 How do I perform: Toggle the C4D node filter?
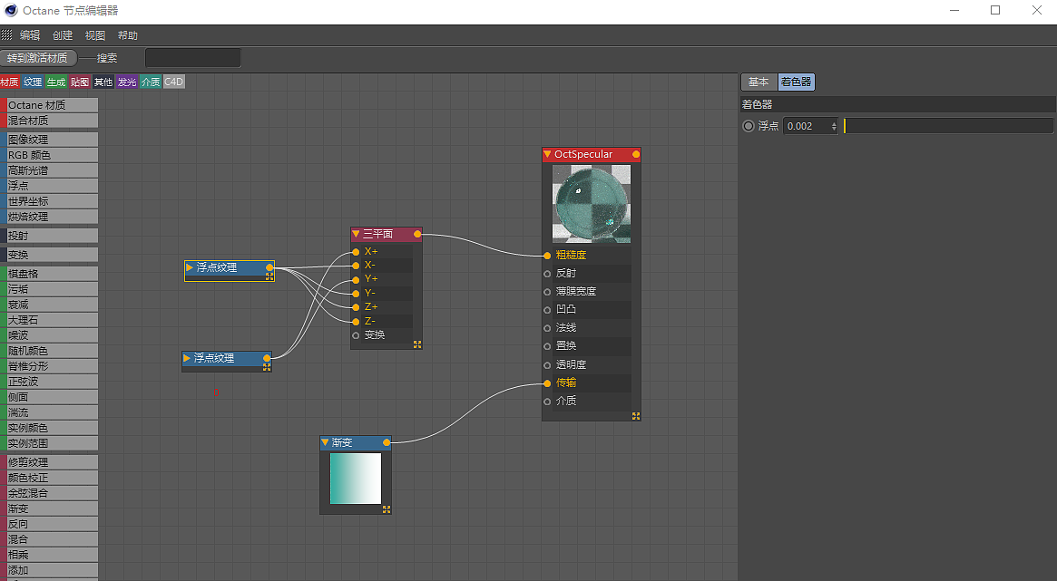pyautogui.click(x=174, y=82)
